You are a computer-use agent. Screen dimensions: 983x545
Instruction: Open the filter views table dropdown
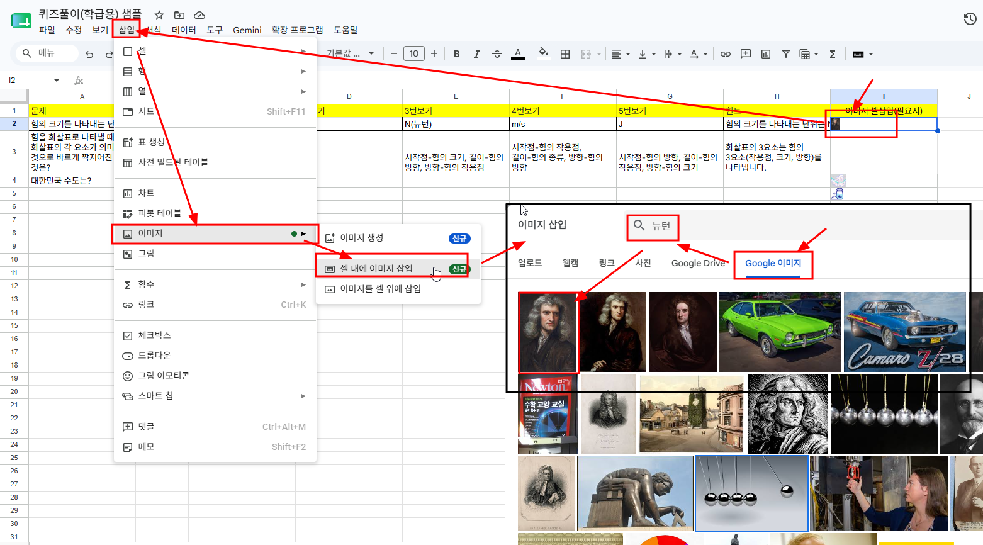(x=809, y=54)
